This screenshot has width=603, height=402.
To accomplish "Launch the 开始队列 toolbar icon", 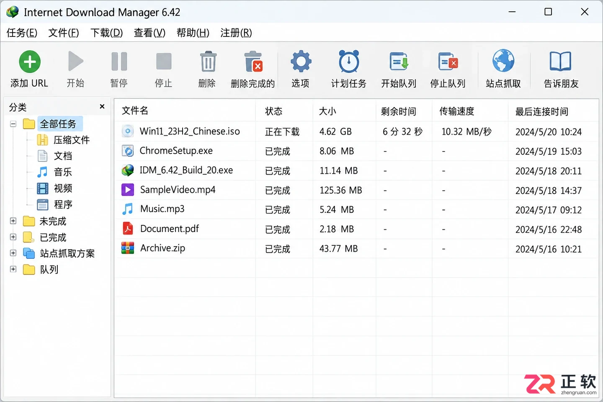I will tap(399, 62).
